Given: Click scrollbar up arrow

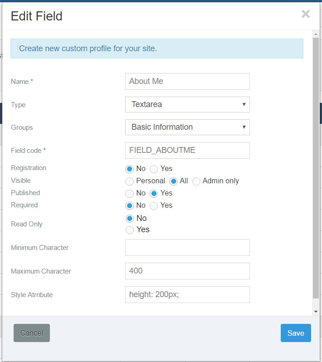Looking at the screenshot, I should click(316, 34).
